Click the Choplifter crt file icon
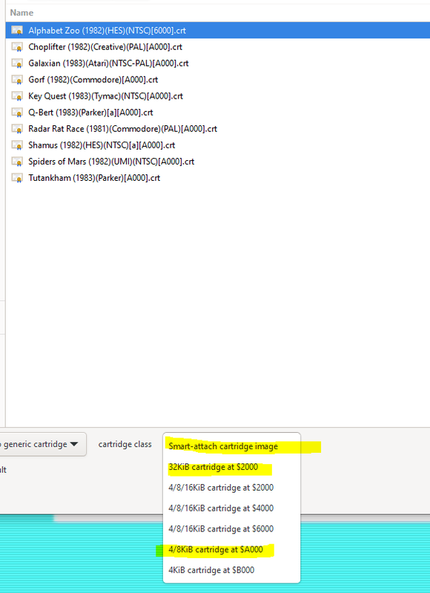Image resolution: width=430 pixels, height=593 pixels. (17, 47)
